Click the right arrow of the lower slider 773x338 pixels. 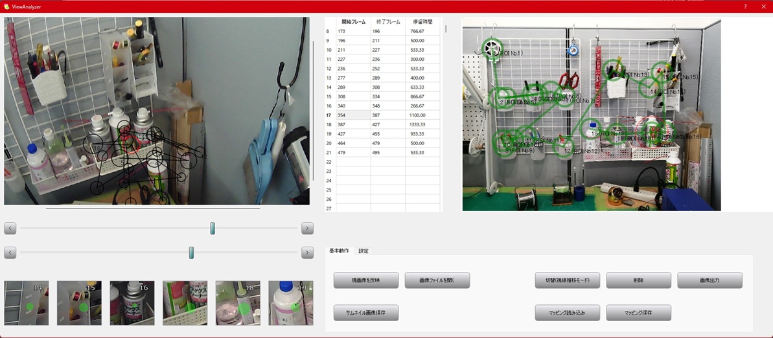coord(308,253)
